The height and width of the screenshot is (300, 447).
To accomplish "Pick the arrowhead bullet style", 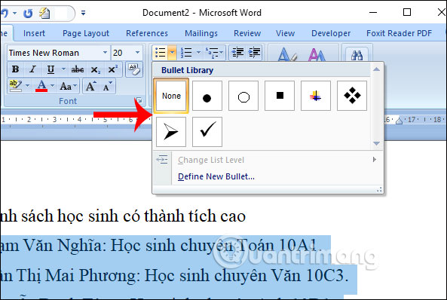I will (171, 132).
